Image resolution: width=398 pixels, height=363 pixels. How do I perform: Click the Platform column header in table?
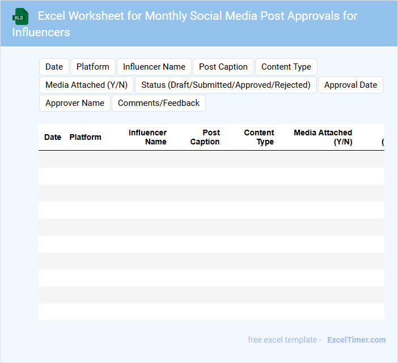point(85,137)
